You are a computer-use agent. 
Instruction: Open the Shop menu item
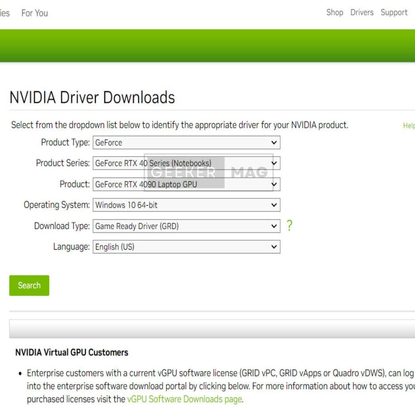click(x=334, y=12)
